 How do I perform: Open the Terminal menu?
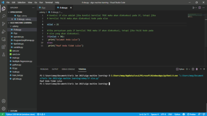click(x=49, y=3)
